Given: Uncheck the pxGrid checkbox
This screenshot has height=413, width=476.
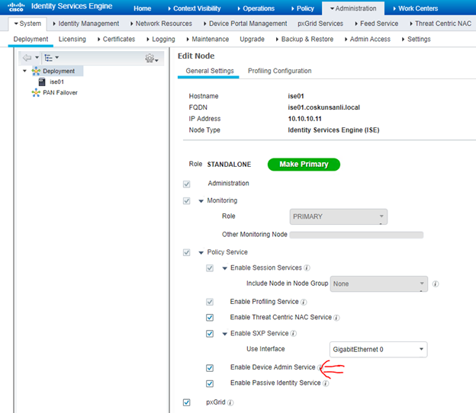Looking at the screenshot, I should [187, 402].
